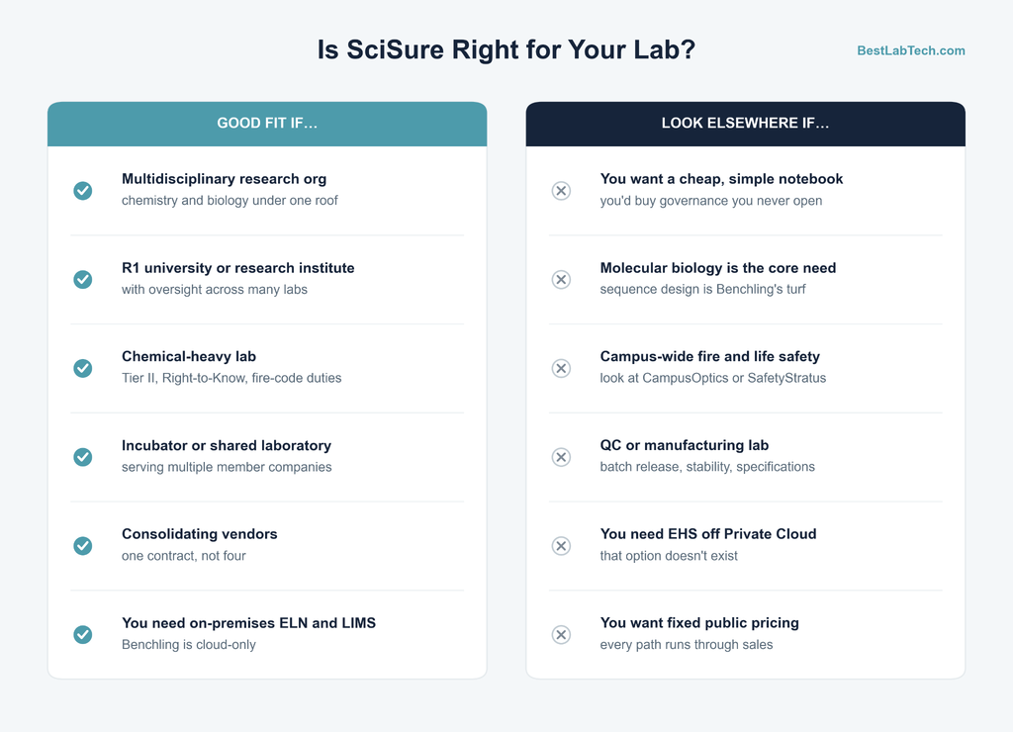Select the checkmark for Chemical-heavy lab
This screenshot has height=732, width=1013.
[x=83, y=368]
